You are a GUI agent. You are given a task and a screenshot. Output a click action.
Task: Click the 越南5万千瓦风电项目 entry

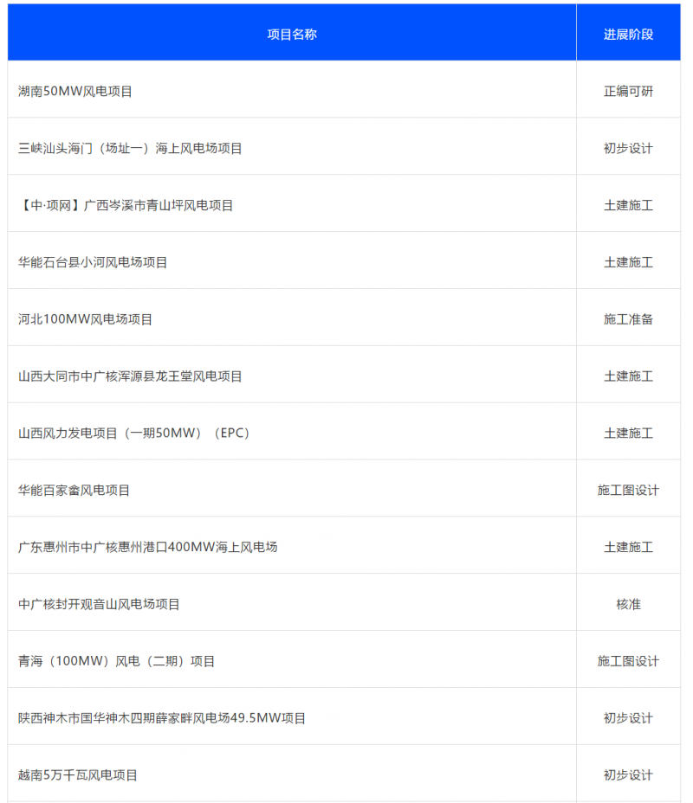point(78,775)
